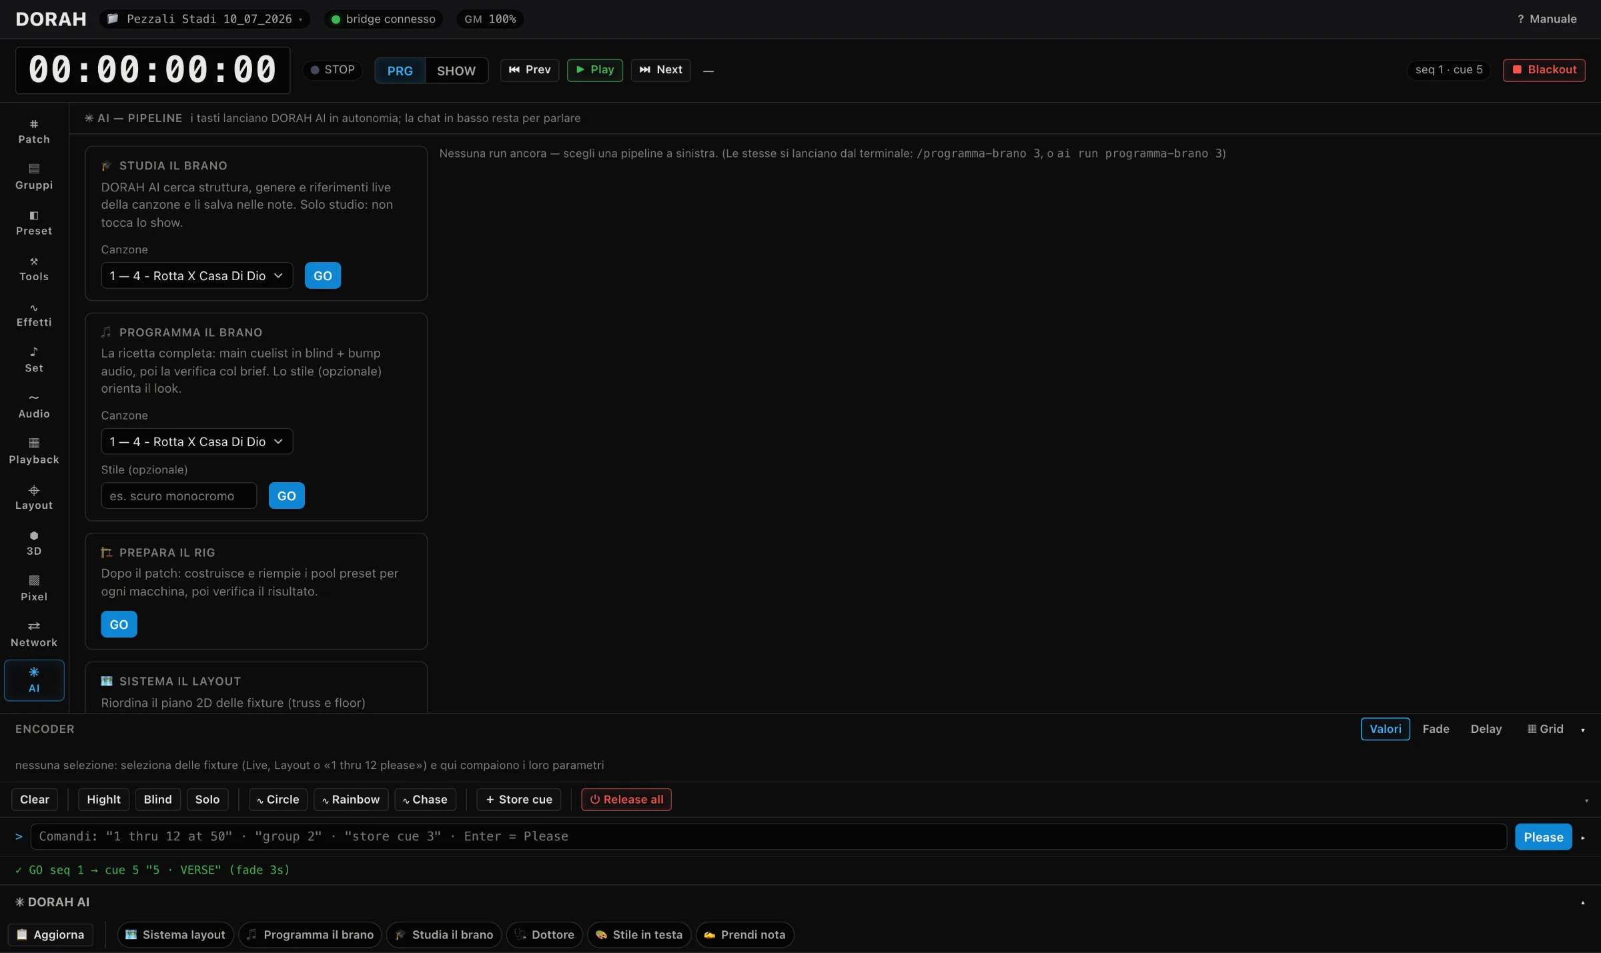Open the Network sidebar panel
The width and height of the screenshot is (1601, 953).
tap(34, 635)
